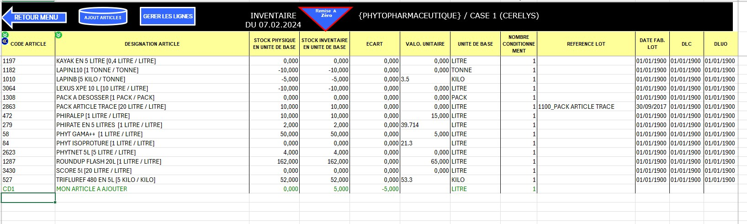Select stock inventaire cell for PHYT GAMA++
The width and height of the screenshot is (747, 224).
point(325,134)
